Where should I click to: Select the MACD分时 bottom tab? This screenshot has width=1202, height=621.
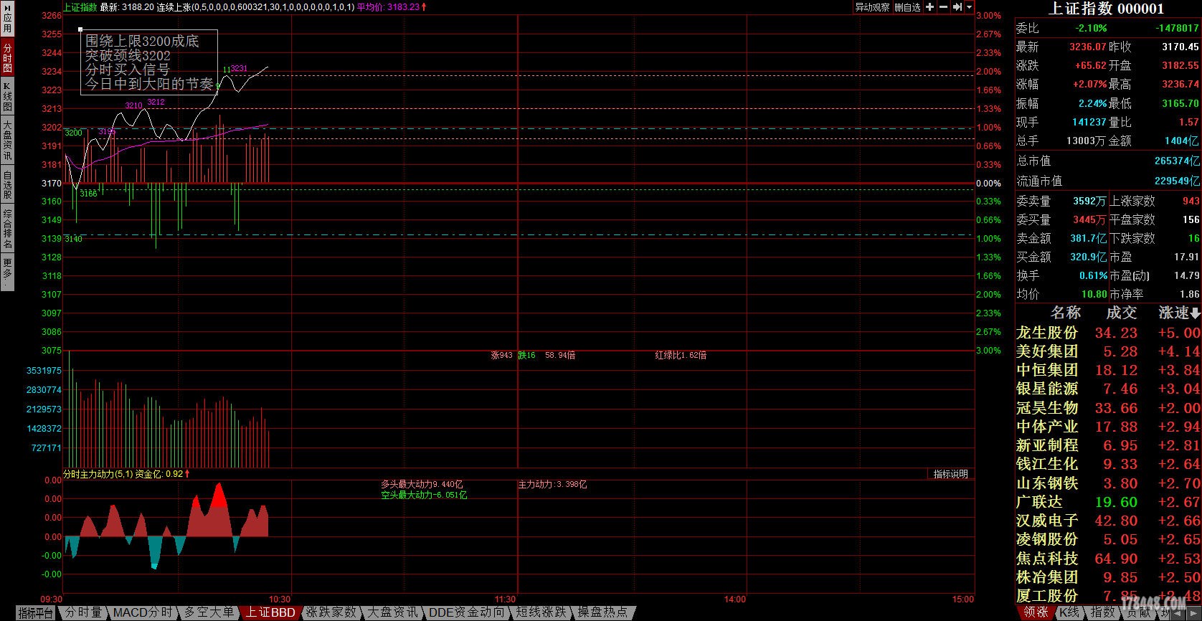[x=143, y=612]
